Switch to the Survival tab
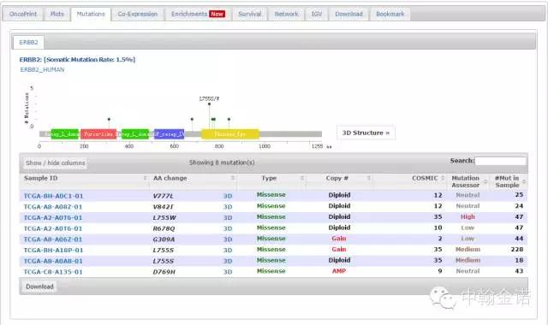This screenshot has height=325, width=548. point(249,14)
